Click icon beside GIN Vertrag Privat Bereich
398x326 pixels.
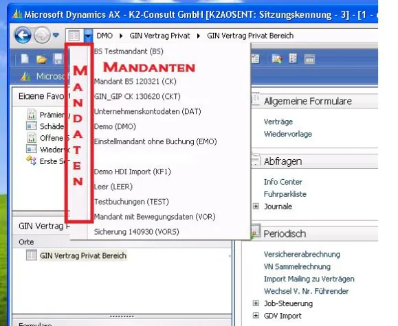pos(32,255)
